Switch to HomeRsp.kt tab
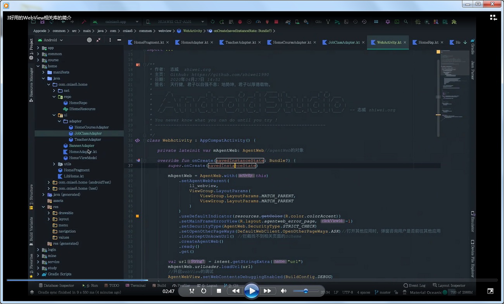Viewport: 504px width, 304px height. [428, 42]
